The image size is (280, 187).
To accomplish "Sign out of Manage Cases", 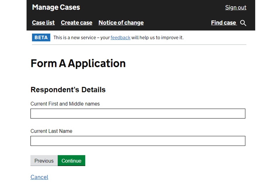I will (x=235, y=8).
